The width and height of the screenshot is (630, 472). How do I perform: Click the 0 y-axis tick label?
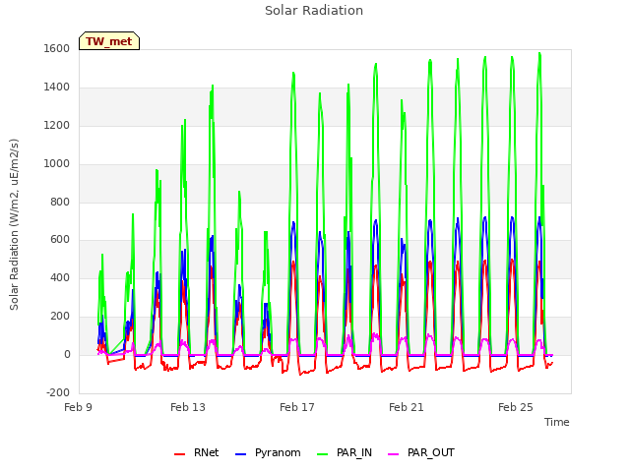click(67, 355)
